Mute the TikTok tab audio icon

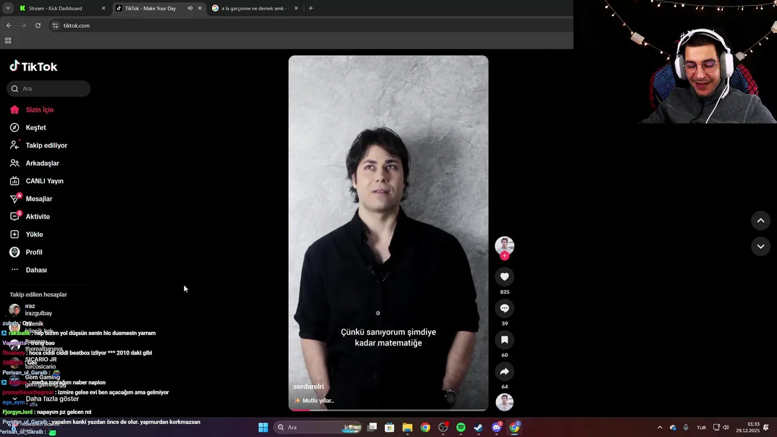[x=190, y=8]
